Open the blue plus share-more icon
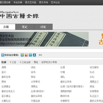Screen dimensions: 103x103 click(x=3, y=55)
